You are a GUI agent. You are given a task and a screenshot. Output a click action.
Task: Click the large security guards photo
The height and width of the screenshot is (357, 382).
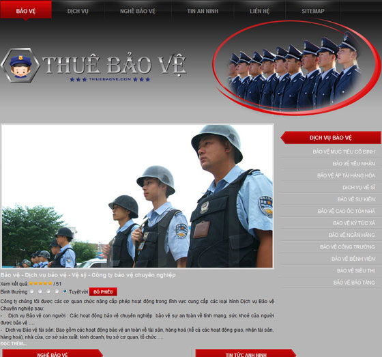[137, 196]
